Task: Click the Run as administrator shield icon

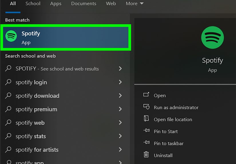Action: pyautogui.click(x=146, y=107)
